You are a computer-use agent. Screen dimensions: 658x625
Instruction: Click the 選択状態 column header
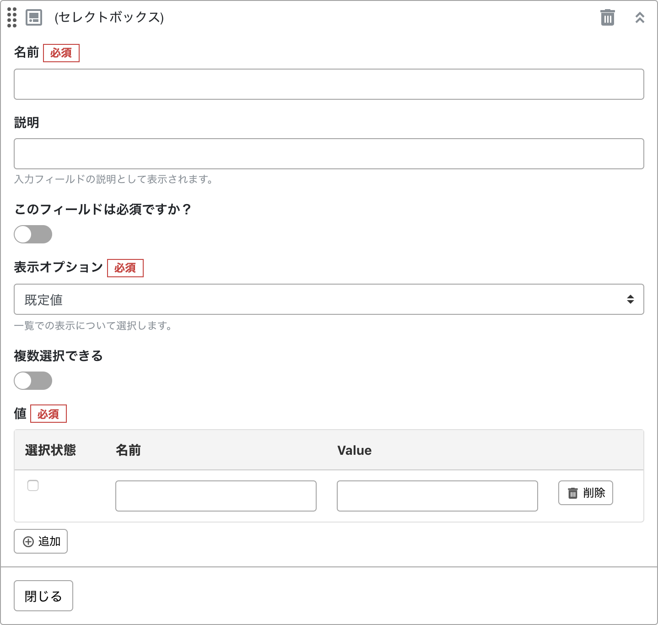50,450
